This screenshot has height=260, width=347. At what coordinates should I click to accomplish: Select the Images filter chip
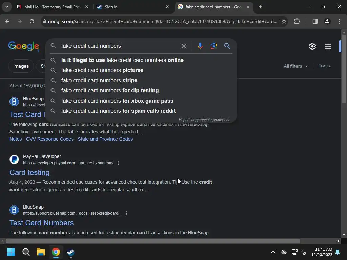point(21,66)
